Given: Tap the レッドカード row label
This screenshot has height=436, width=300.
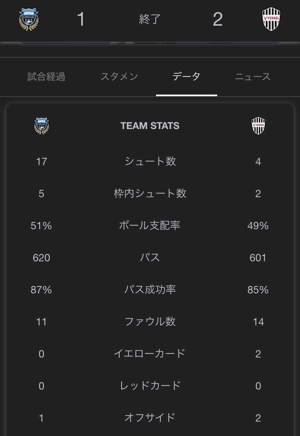Looking at the screenshot, I should pos(150,386).
